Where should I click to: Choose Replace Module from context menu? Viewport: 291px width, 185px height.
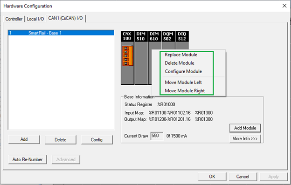[x=181, y=55]
